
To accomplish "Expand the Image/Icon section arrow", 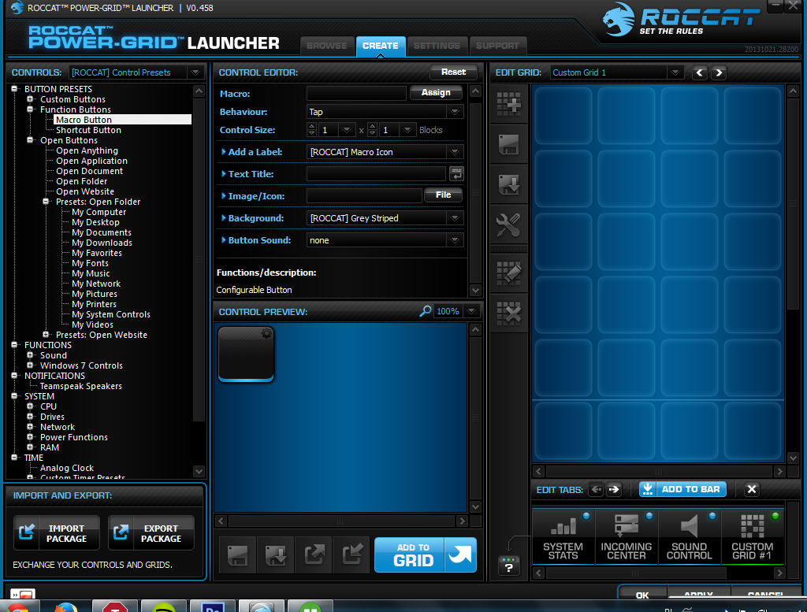I will click(223, 196).
